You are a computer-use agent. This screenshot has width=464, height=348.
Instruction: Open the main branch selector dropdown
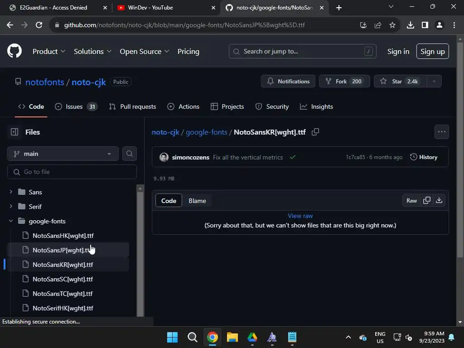tap(63, 154)
